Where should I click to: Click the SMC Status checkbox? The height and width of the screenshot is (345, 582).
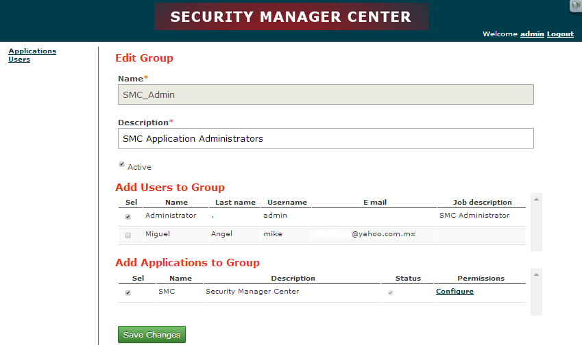pyautogui.click(x=391, y=293)
